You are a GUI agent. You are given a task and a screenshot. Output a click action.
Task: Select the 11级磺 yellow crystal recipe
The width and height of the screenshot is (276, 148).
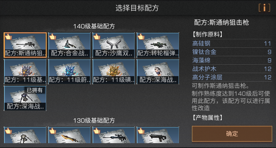pos(114,72)
